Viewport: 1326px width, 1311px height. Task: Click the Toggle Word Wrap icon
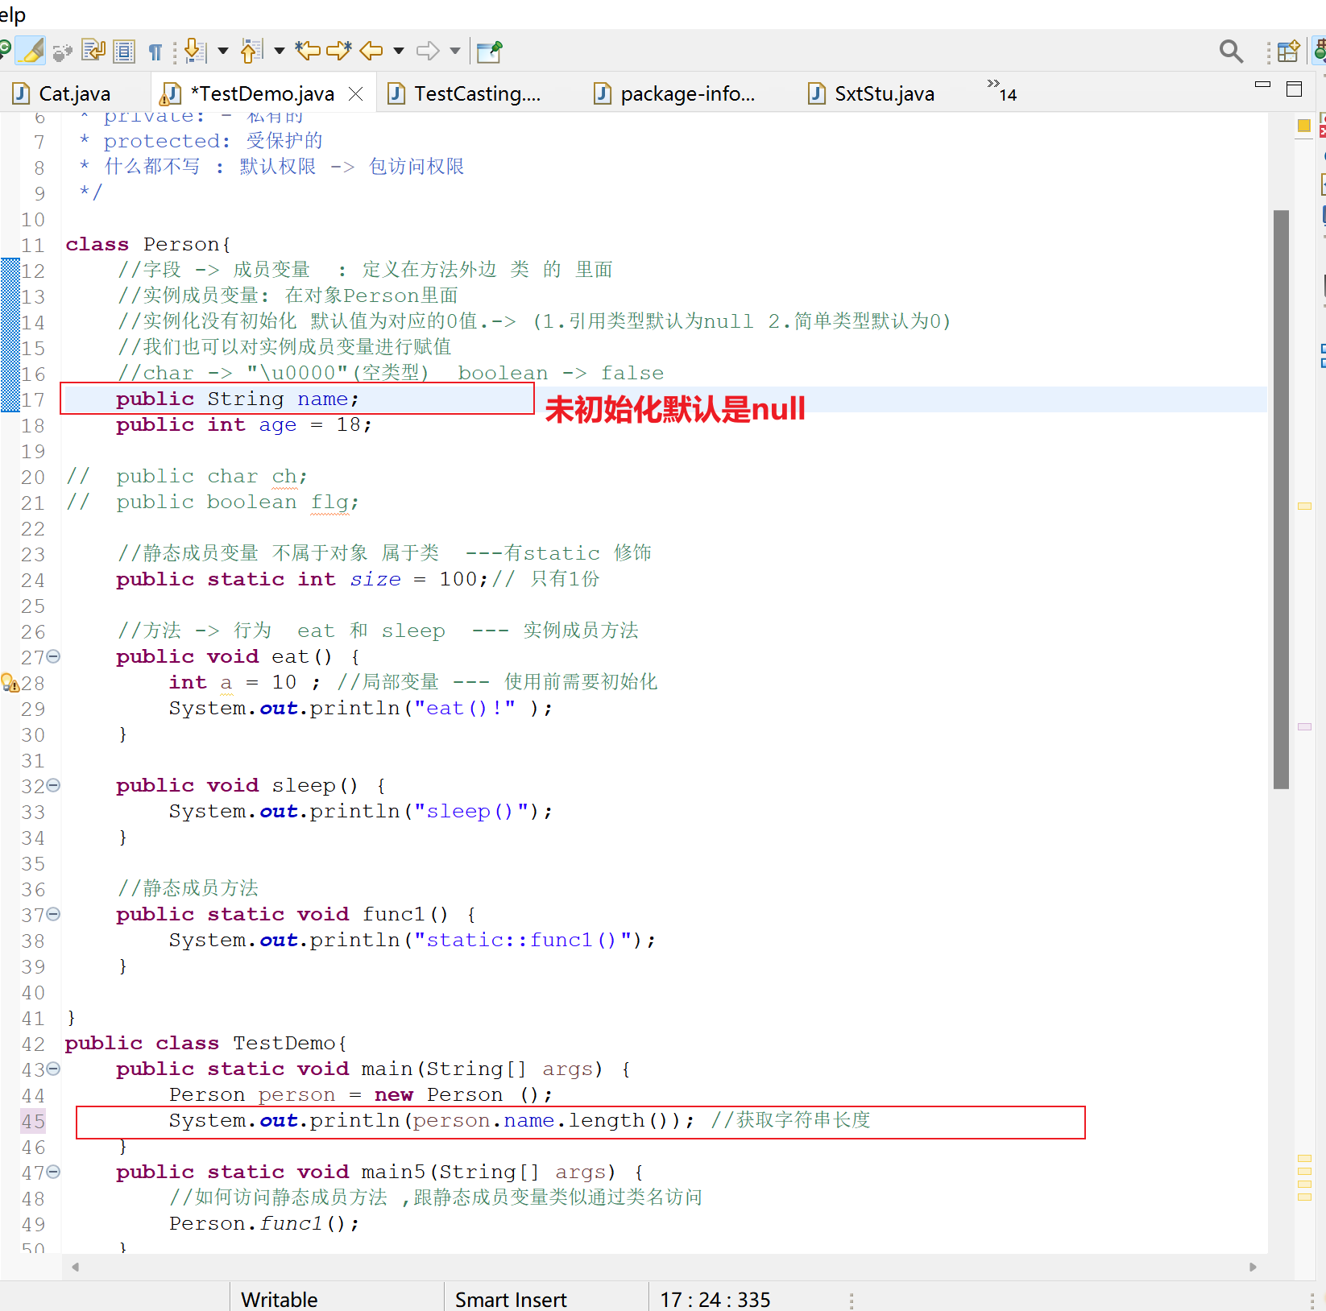(93, 52)
